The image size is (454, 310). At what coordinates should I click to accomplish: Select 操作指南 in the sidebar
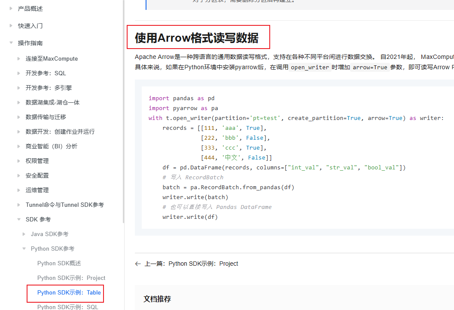point(30,43)
